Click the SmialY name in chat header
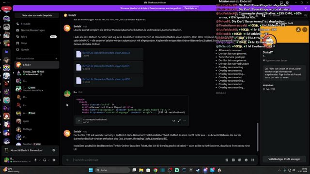Image resolution: width=310 pixels, height=174 pixels. pos(72,15)
